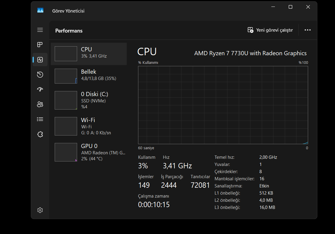The image size is (335, 234).
Task: Click the Çekirdekler label
Action: point(226,172)
